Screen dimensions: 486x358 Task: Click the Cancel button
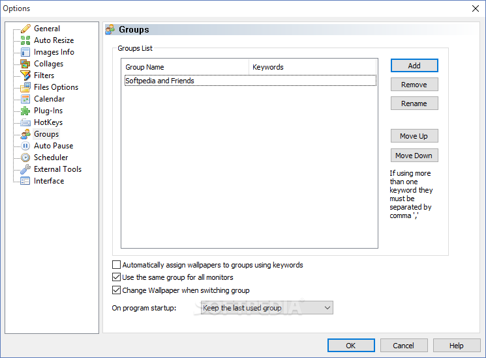click(x=404, y=346)
